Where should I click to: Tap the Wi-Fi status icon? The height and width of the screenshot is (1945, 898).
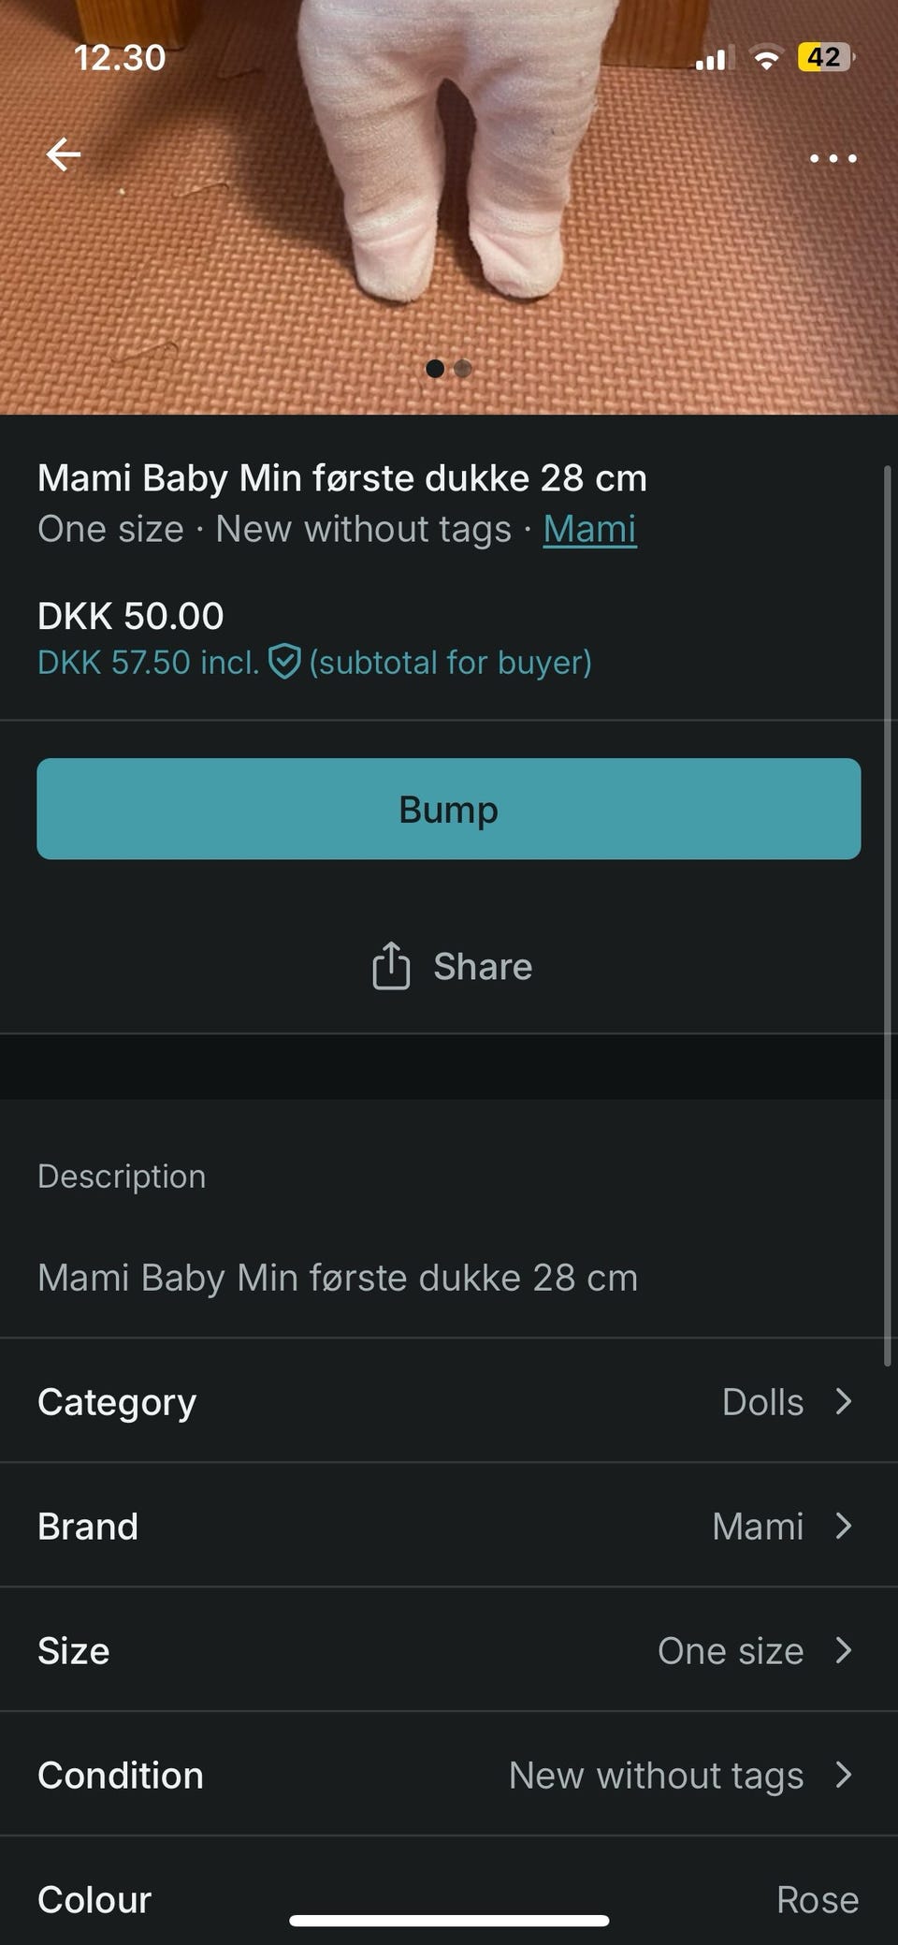[x=766, y=59]
